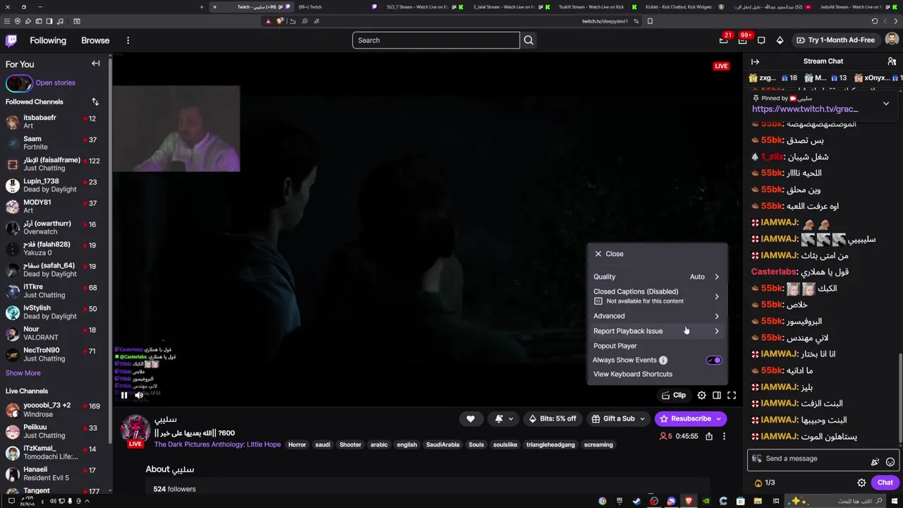Click the Send a message input

pos(813,459)
